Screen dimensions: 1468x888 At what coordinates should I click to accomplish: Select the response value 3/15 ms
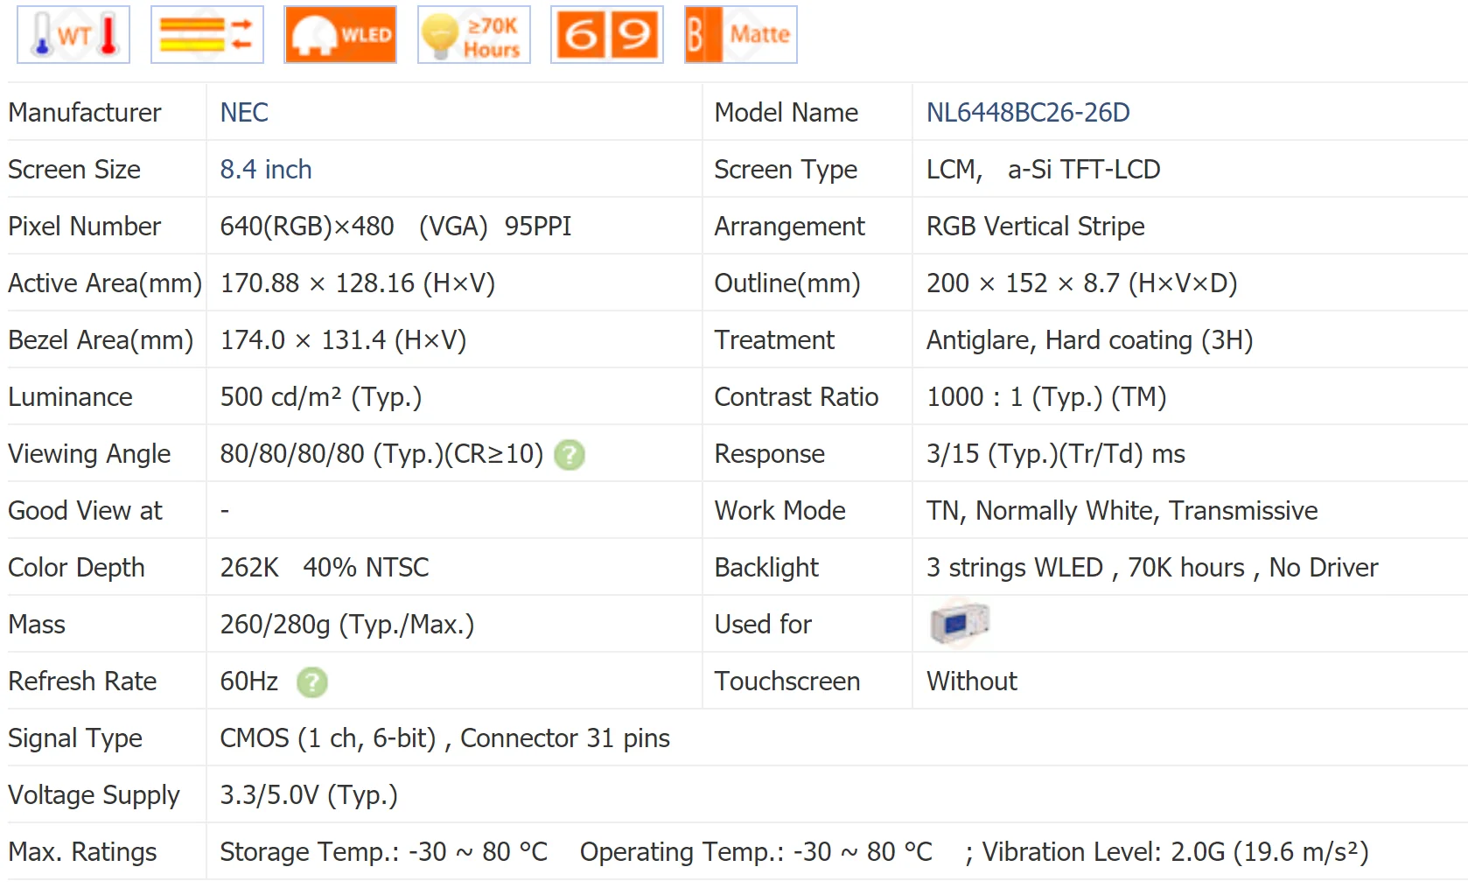[1056, 454]
